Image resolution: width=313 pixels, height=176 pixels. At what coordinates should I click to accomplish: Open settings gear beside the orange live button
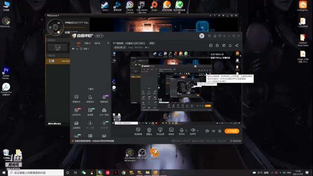[x=220, y=131]
